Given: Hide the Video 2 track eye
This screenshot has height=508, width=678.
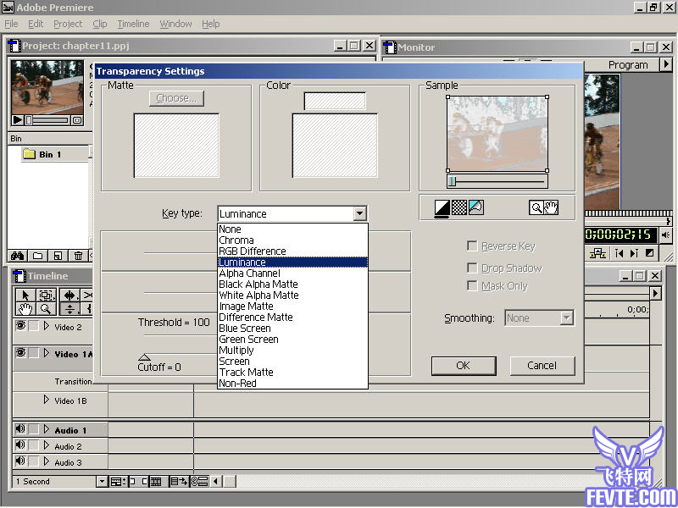Looking at the screenshot, I should coord(20,326).
